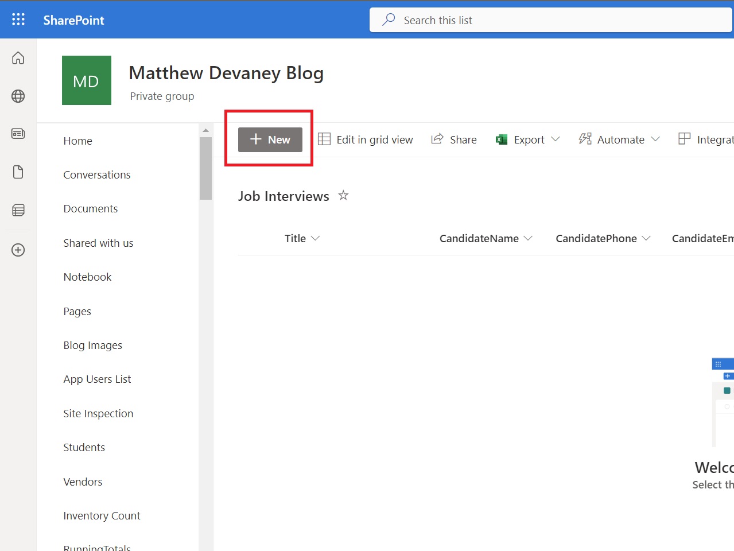Viewport: 734px width, 551px height.
Task: Click the Integrate icon in the toolbar
Action: click(x=683, y=138)
